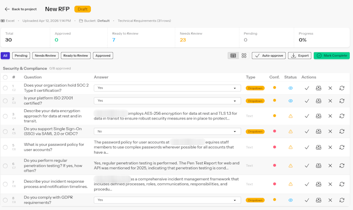Approve the SOC 2 question with checkmark
This screenshot has height=210, width=353.
306,88
